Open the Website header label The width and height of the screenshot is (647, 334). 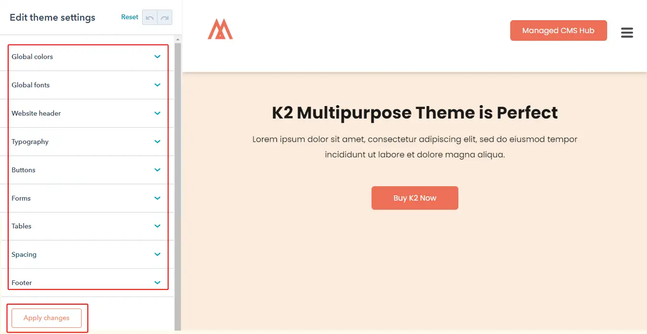click(x=36, y=113)
